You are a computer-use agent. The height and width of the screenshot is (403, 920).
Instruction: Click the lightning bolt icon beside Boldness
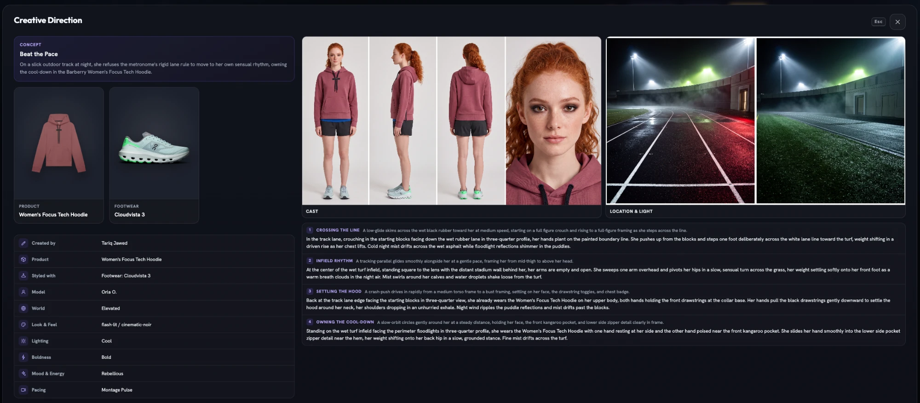(23, 357)
